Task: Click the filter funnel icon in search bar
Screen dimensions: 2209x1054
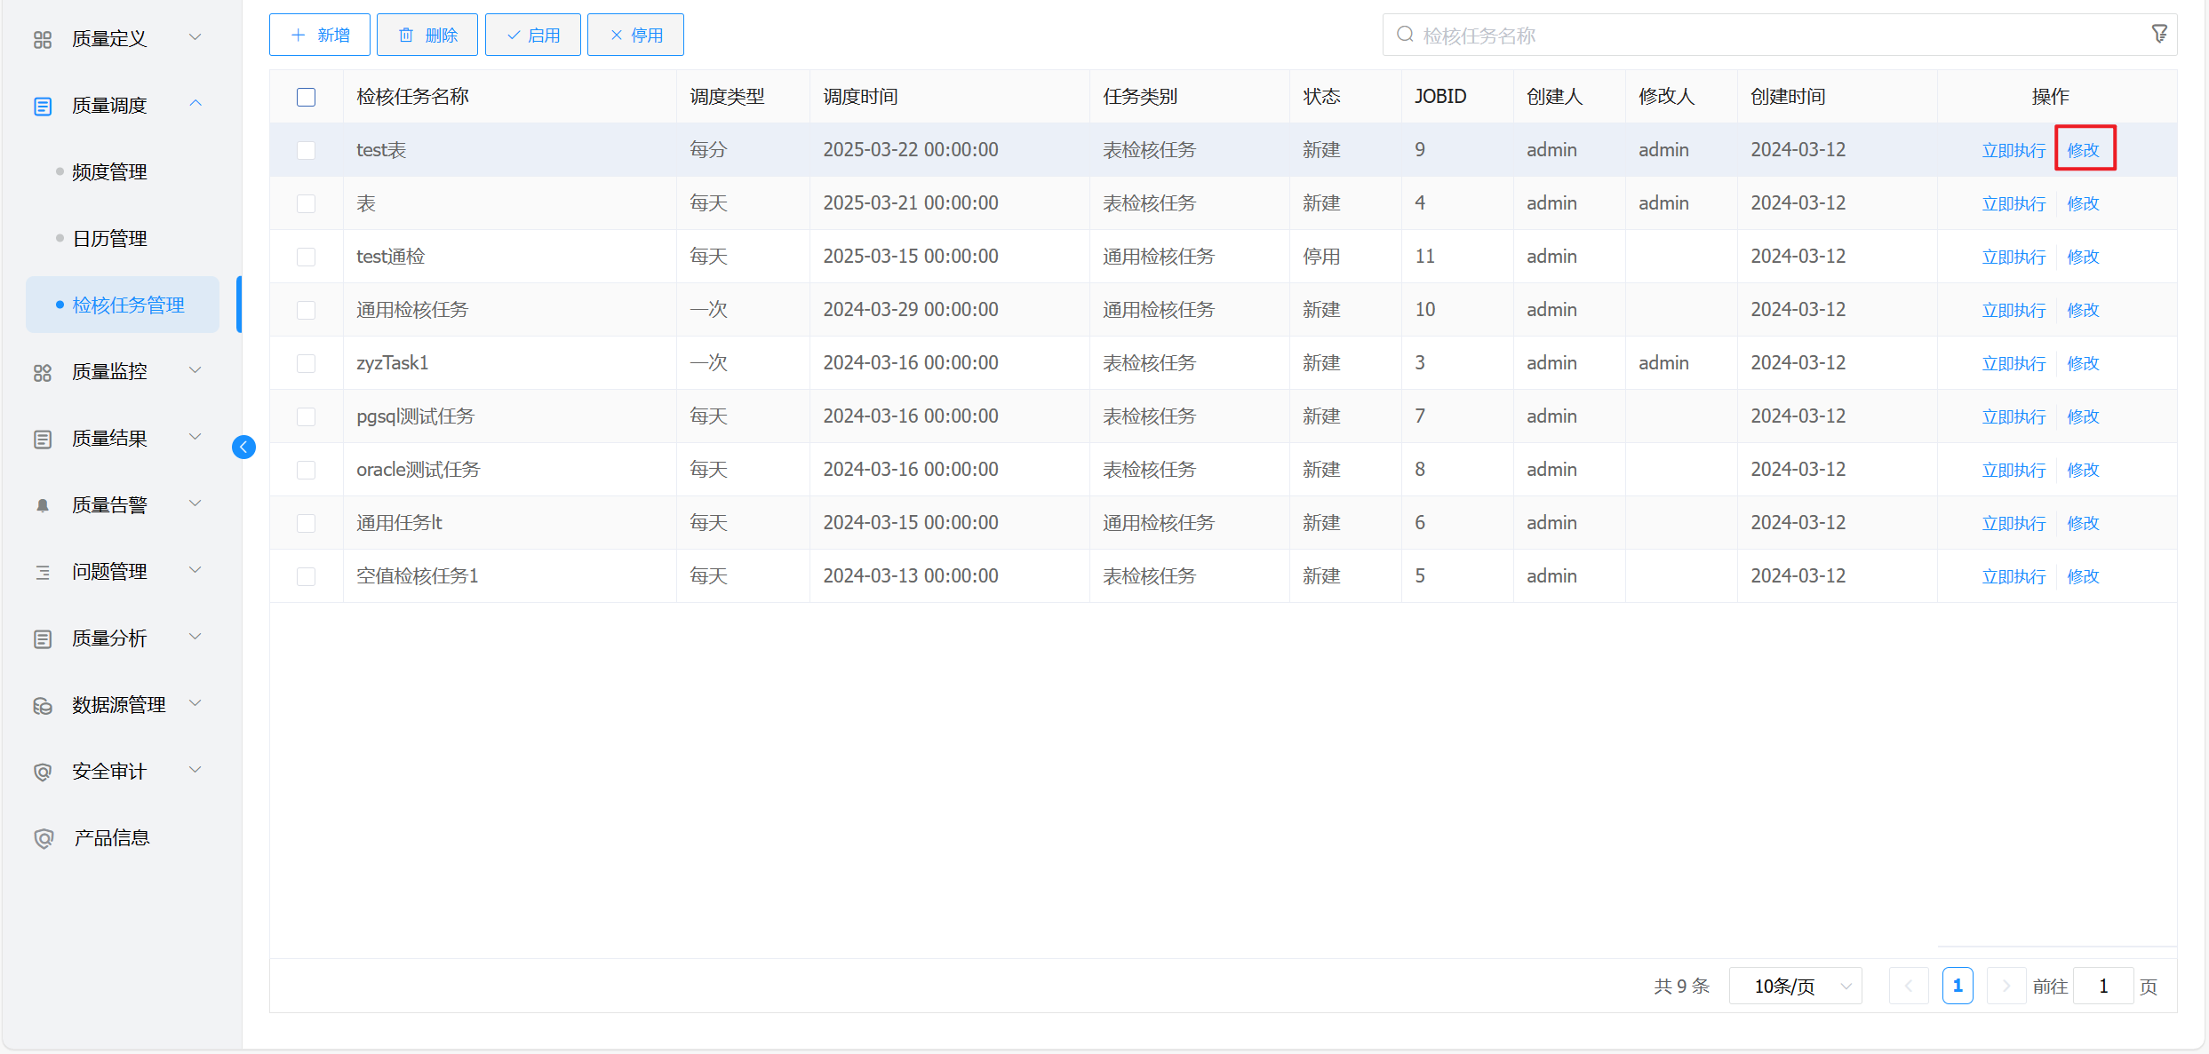Action: coord(2159,35)
